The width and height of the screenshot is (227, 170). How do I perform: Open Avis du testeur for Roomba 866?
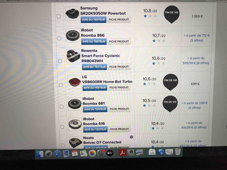(94, 42)
